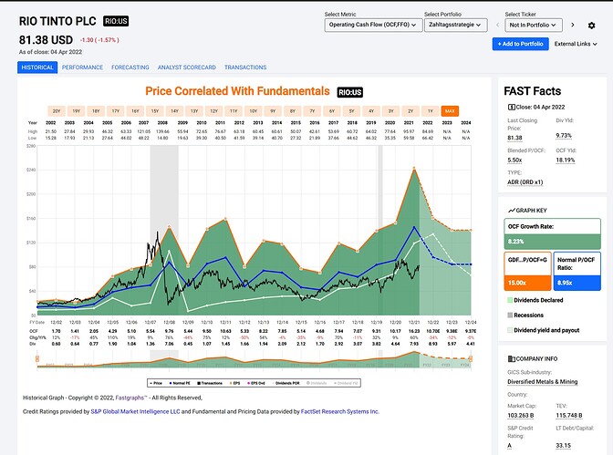This screenshot has height=455, width=613.
Task: Select the MAX time range
Action: (x=450, y=111)
